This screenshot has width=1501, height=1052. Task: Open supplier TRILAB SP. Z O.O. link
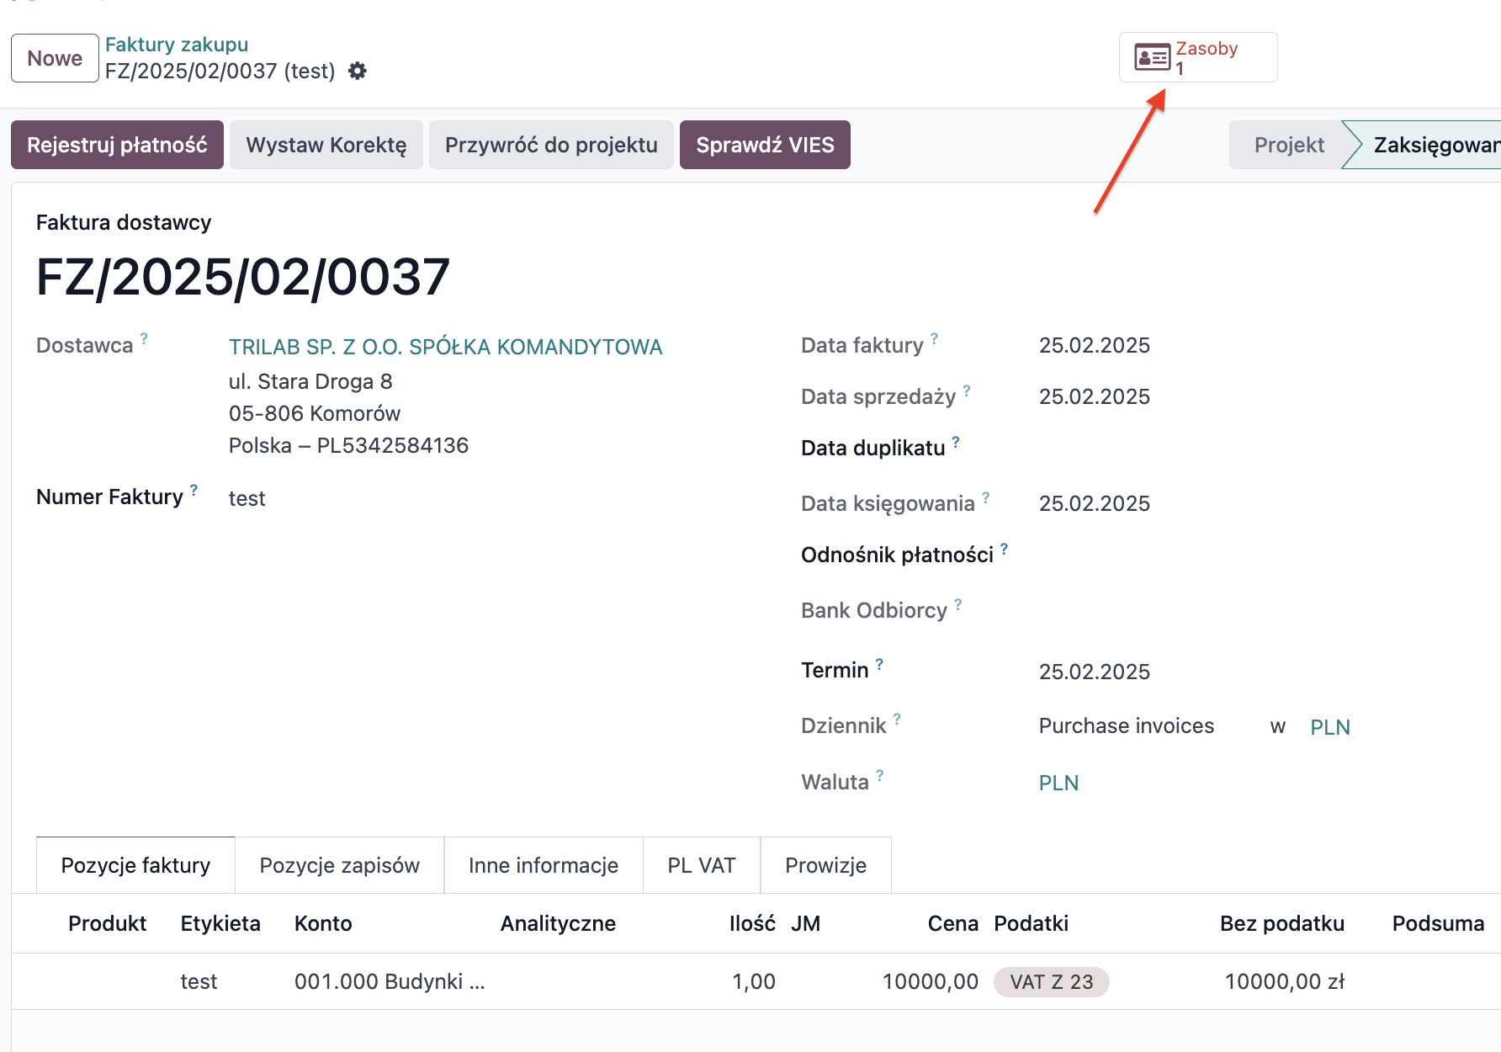[445, 347]
